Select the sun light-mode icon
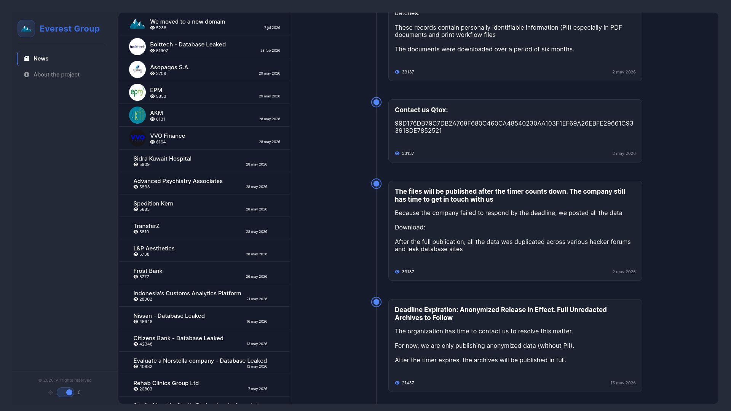The image size is (731, 411). pos(51,392)
